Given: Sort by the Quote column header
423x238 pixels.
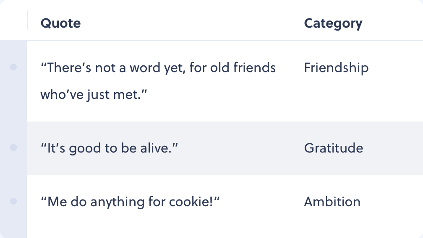Looking at the screenshot, I should tap(60, 23).
